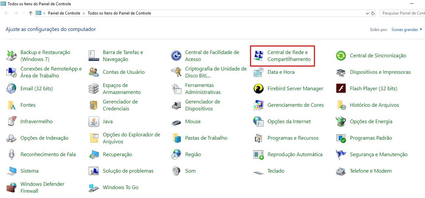Image resolution: width=425 pixels, height=198 pixels.
Task: Open the Flash Player (32 bits) icon
Action: 341,89
